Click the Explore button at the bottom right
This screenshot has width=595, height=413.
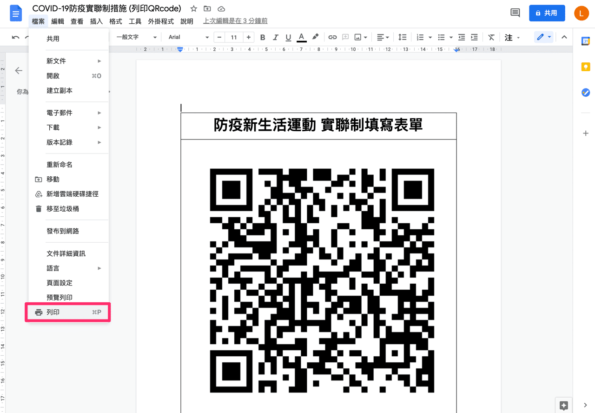(564, 405)
